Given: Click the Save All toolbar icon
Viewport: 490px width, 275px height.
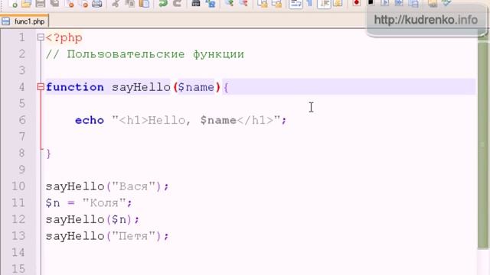Looking at the screenshot, I should point(54,3).
